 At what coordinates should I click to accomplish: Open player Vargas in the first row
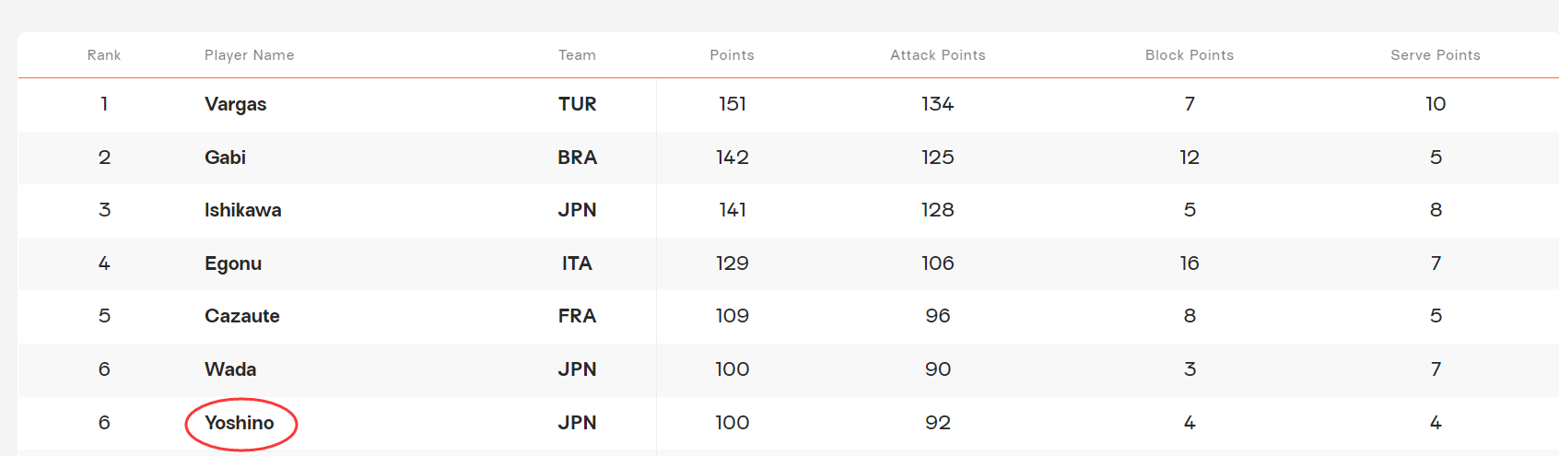pos(236,104)
